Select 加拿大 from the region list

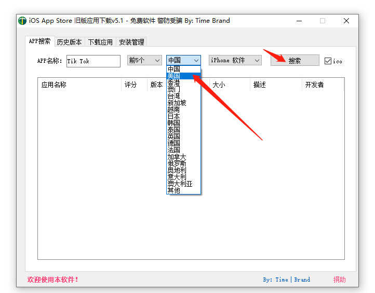(x=183, y=157)
